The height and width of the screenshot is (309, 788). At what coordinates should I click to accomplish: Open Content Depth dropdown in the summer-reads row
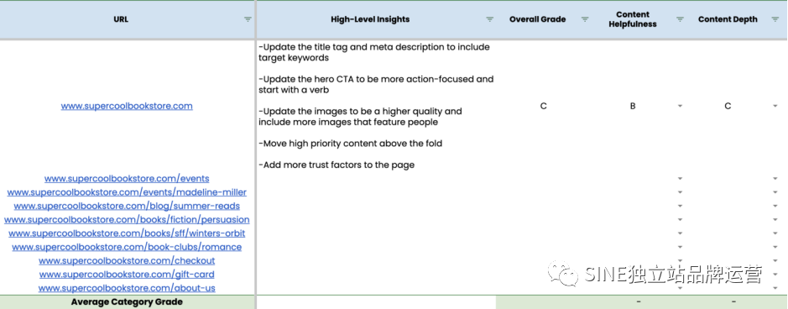(x=775, y=206)
